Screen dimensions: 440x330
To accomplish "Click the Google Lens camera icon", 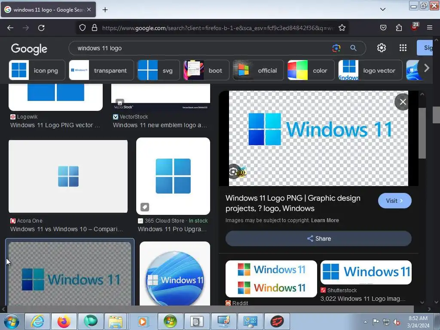I will click(336, 48).
